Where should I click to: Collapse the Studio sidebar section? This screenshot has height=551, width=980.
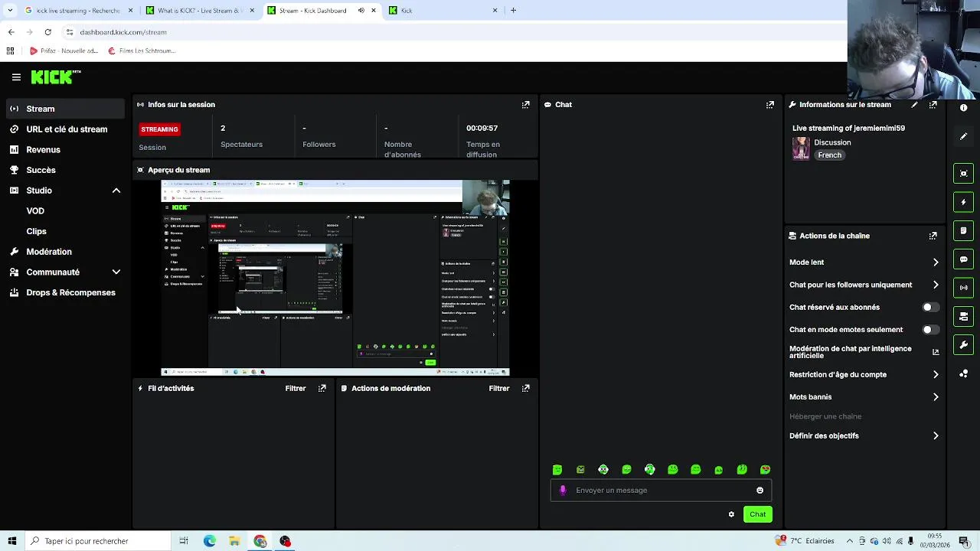(116, 191)
